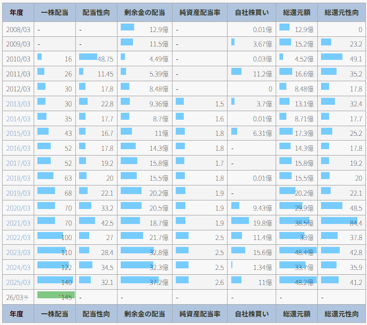This screenshot has height=325, width=367.
Task: Click the 2025/03 year link
Action: pos(18,282)
